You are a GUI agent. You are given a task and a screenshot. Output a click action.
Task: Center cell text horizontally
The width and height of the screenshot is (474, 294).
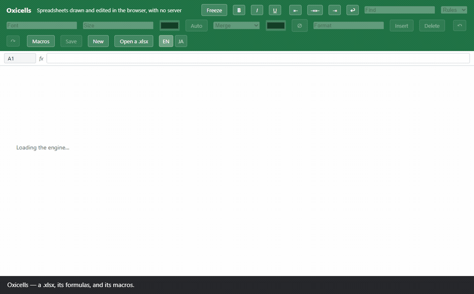pyautogui.click(x=315, y=10)
